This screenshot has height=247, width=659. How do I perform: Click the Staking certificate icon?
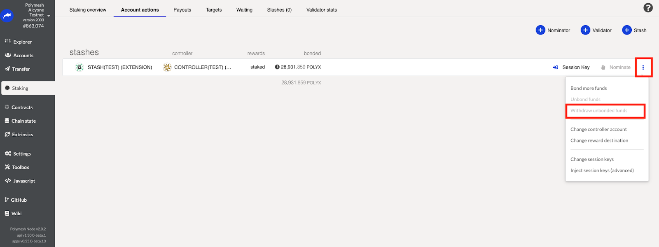tap(7, 88)
